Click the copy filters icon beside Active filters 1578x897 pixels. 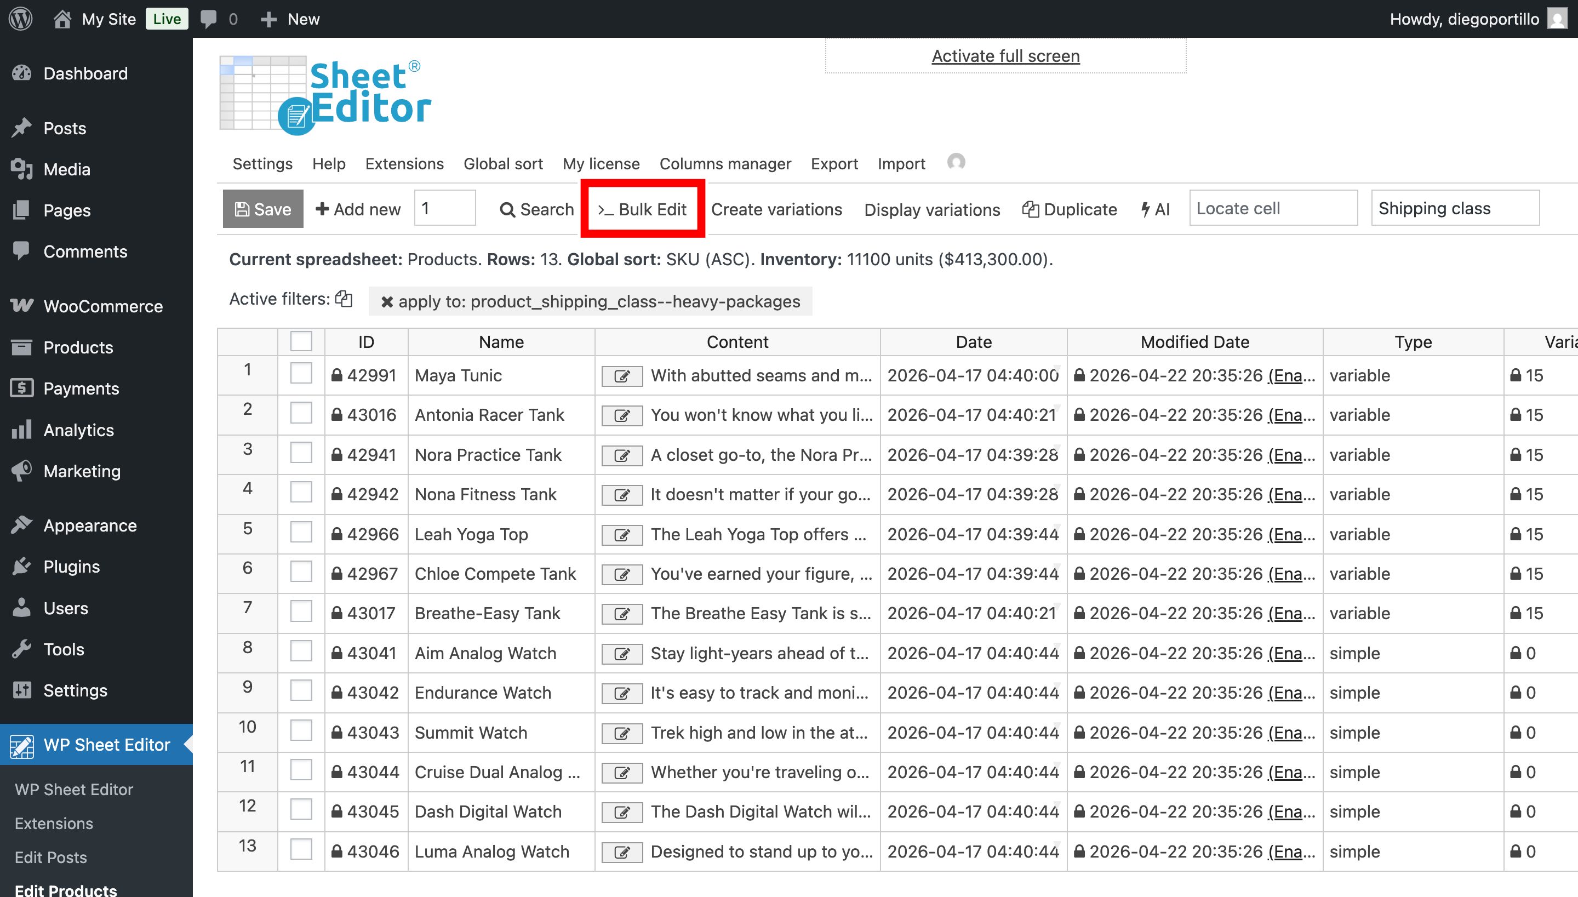tap(344, 299)
